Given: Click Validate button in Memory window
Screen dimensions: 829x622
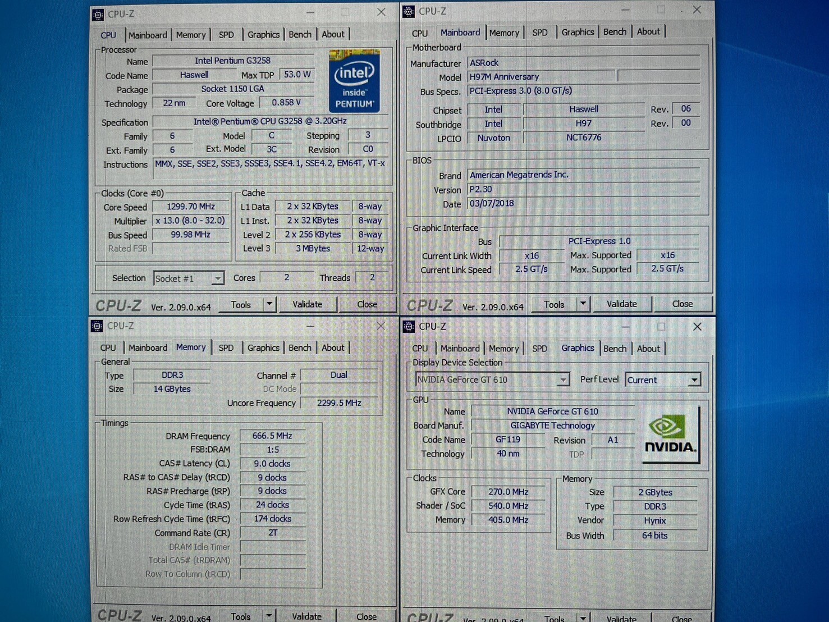Looking at the screenshot, I should coord(307,616).
